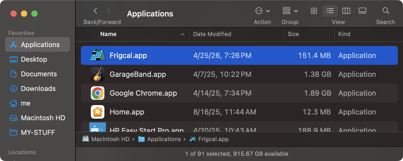Click the 1.38 GB size value
This screenshot has width=403, height=161.
317,74
